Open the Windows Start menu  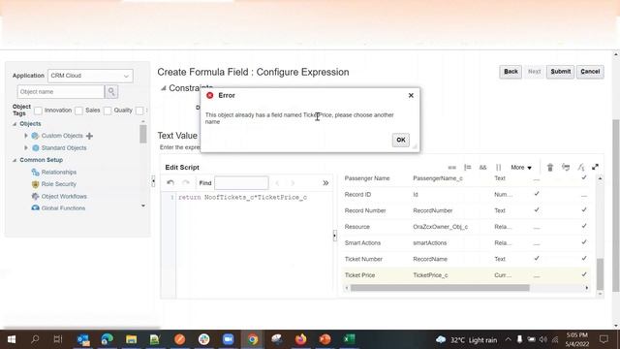(11, 339)
